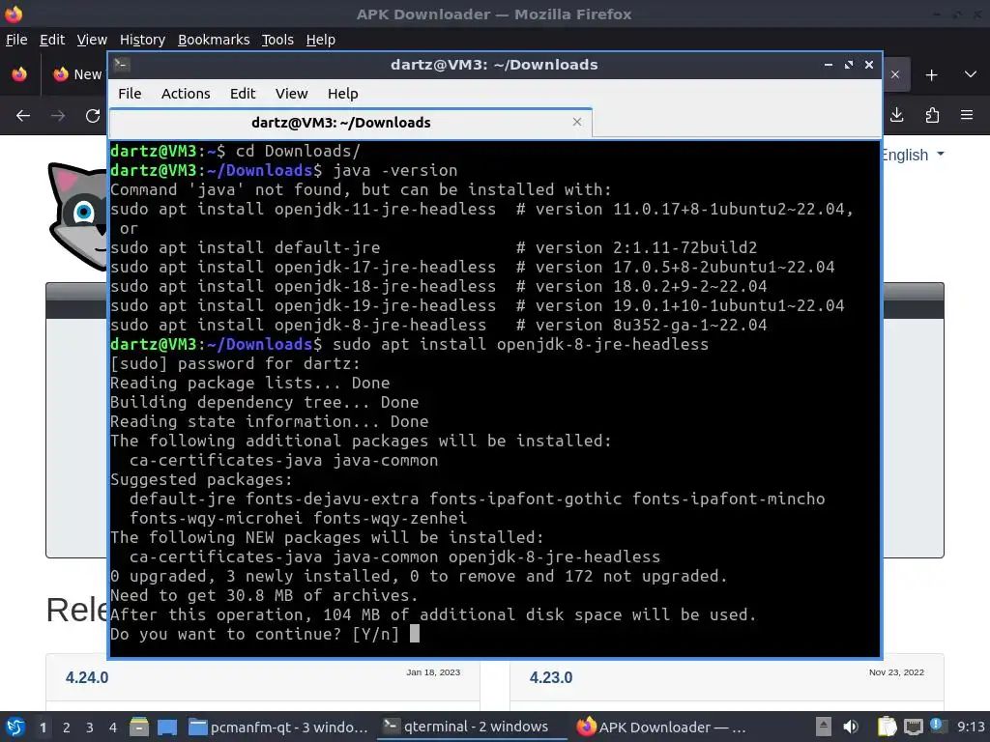Click Firefox forward arrow button

point(57,116)
